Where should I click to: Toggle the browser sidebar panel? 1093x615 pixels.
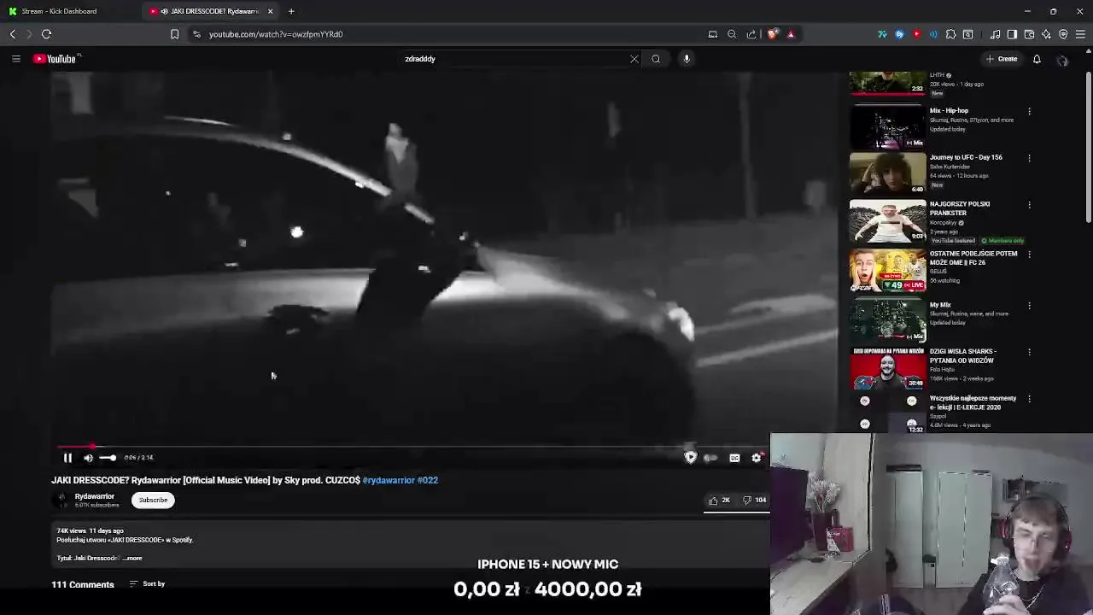[x=1012, y=34]
